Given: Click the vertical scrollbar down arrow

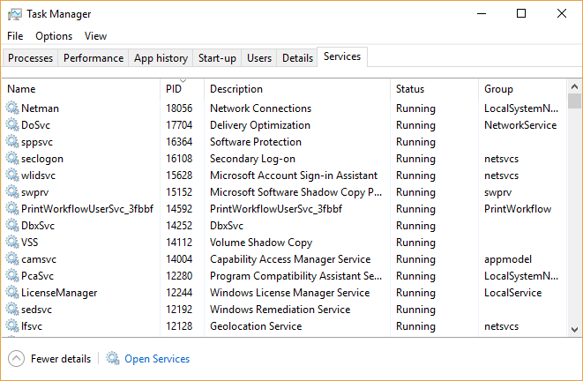Looking at the screenshot, I should pyautogui.click(x=574, y=330).
